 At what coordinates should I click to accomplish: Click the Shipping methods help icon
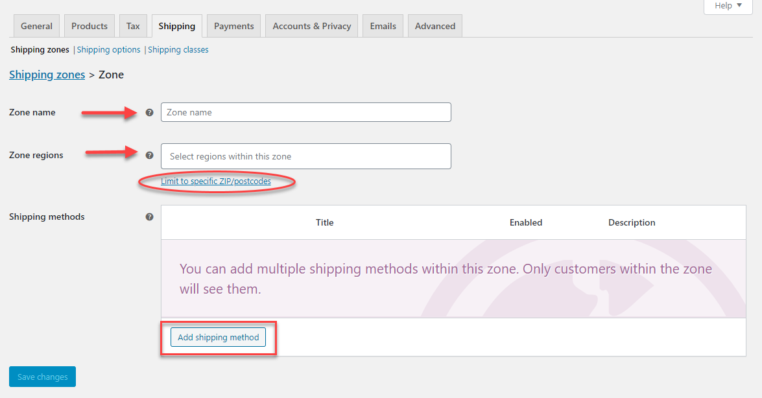pos(150,217)
